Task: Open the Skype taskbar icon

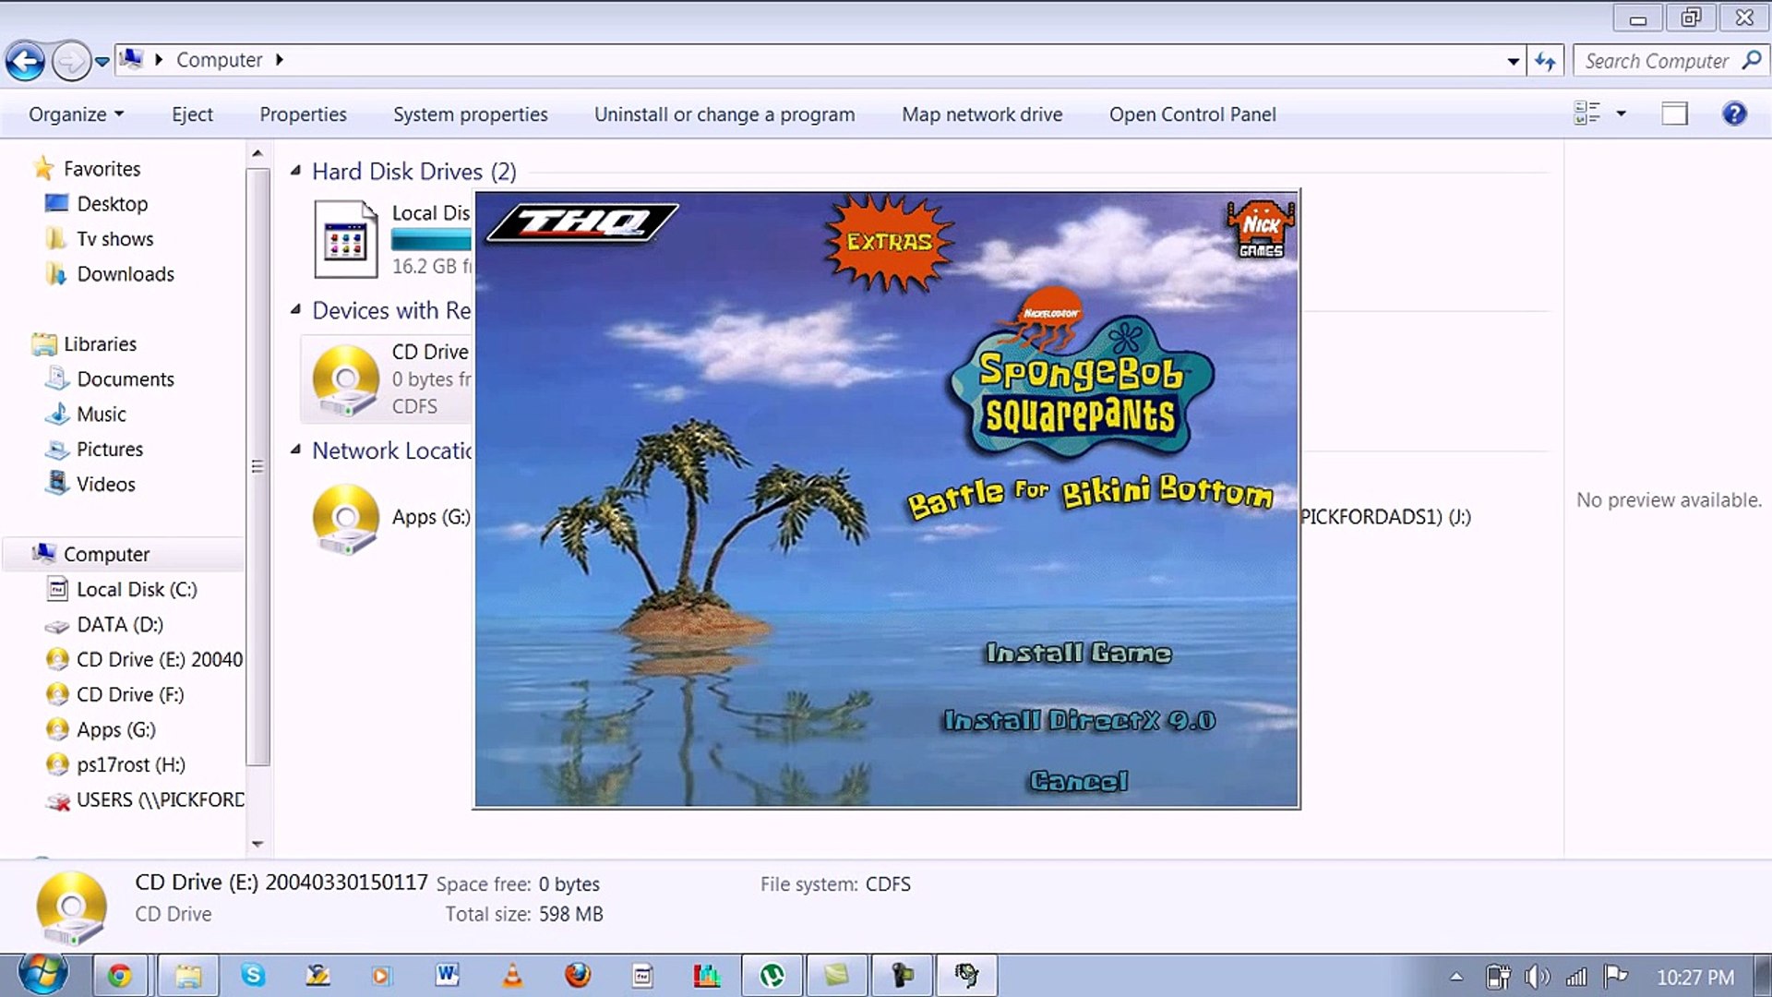Action: click(x=253, y=975)
